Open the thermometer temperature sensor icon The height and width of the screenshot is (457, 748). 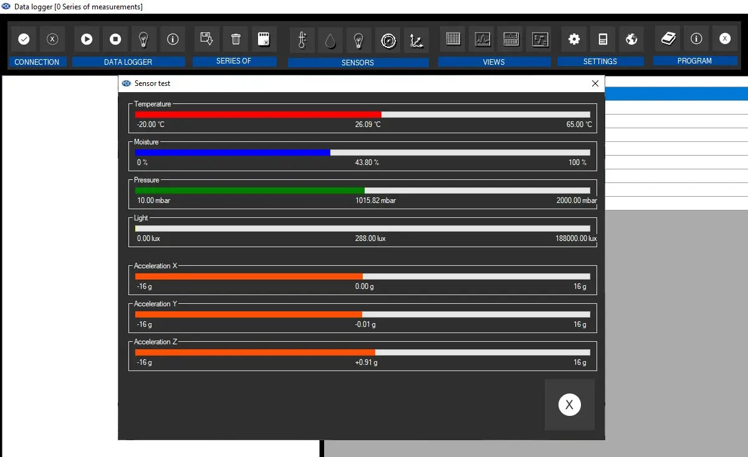pyautogui.click(x=302, y=40)
